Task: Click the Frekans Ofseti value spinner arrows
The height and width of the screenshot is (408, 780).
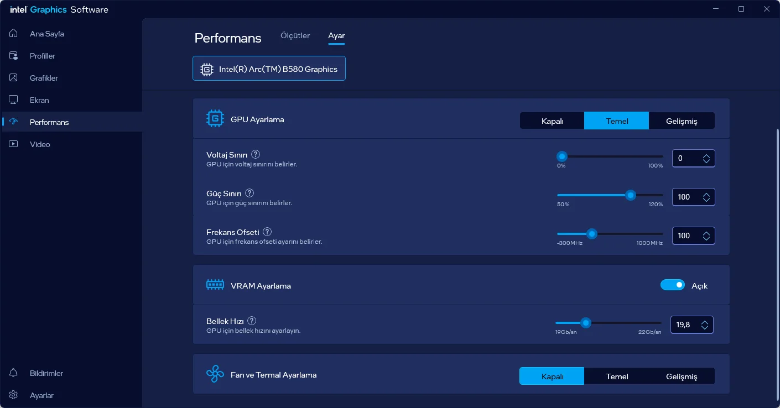Action: pos(706,236)
